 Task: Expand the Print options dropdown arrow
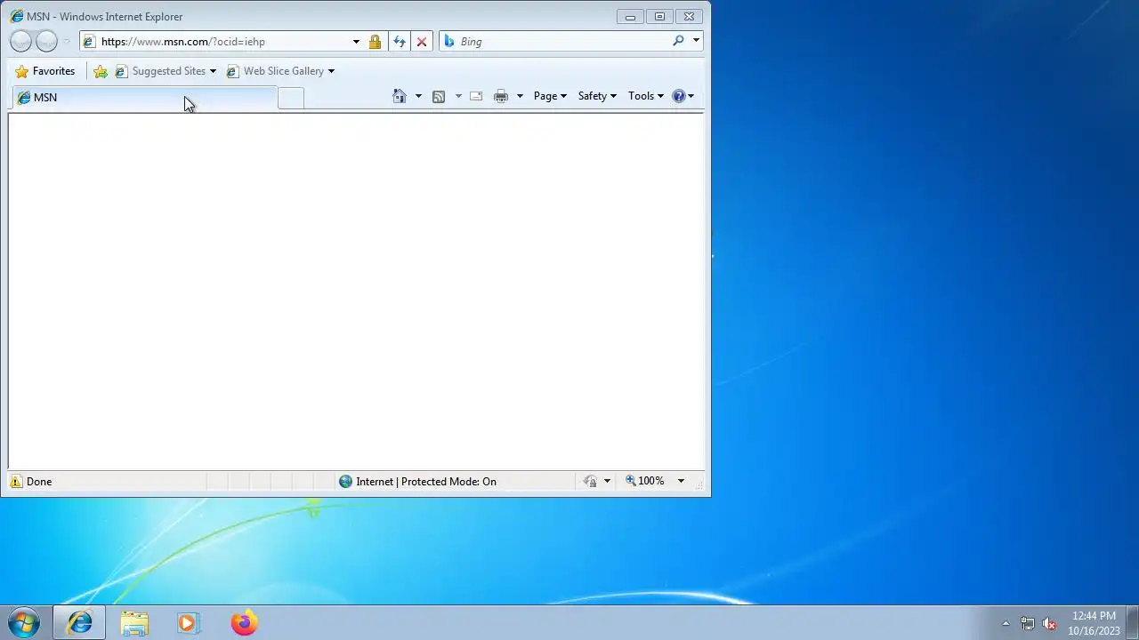click(x=520, y=96)
